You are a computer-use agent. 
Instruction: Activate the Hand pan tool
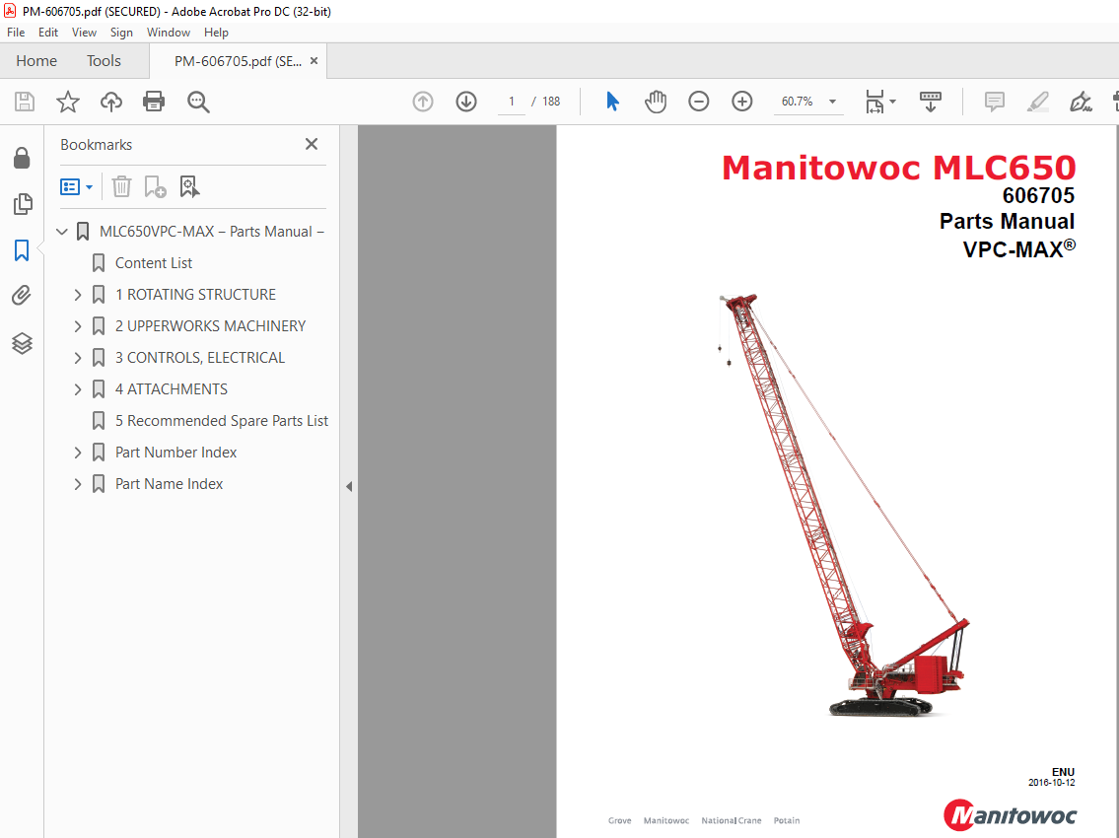click(x=655, y=102)
